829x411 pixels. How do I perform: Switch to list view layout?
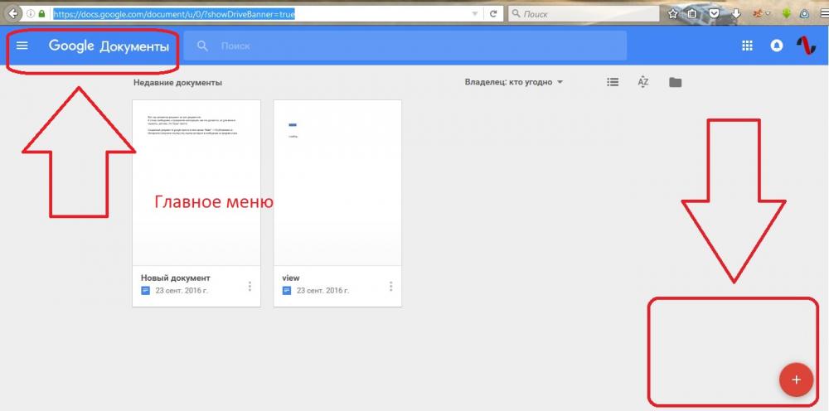tap(613, 82)
